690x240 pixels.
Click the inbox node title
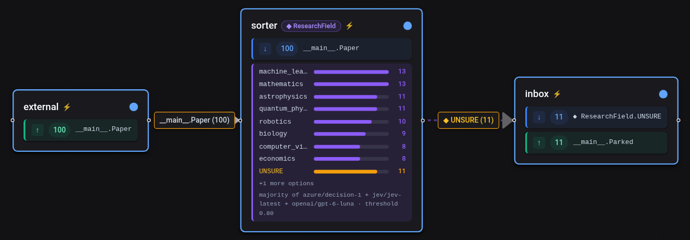[537, 94]
